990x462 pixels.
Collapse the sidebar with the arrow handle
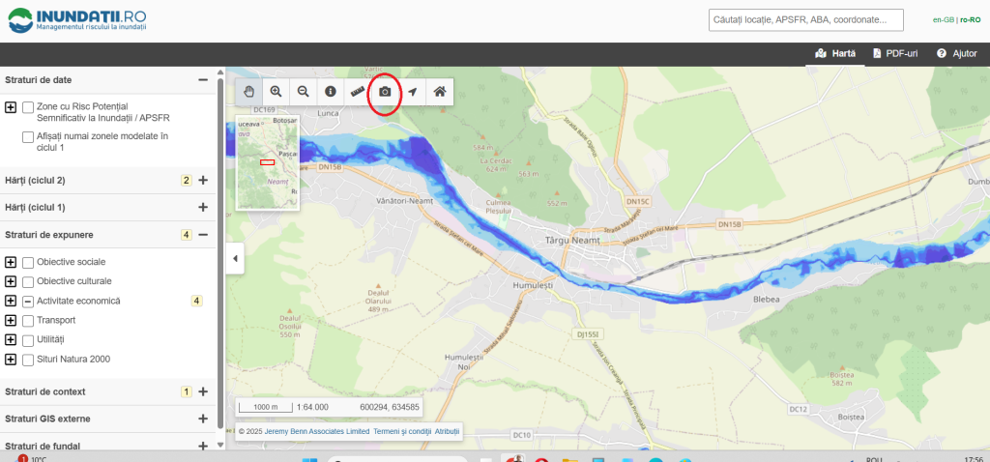[233, 258]
